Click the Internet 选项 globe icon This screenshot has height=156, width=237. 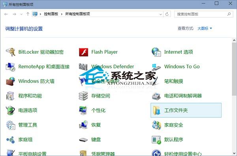156,52
